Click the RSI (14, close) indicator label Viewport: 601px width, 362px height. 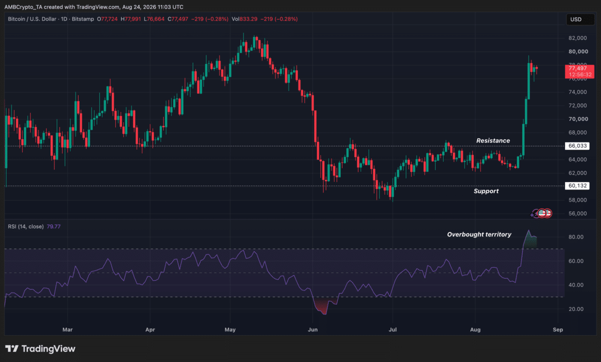pyautogui.click(x=26, y=226)
